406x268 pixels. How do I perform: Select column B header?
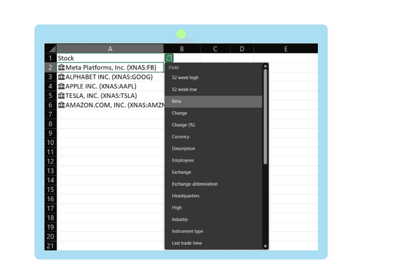[182, 49]
